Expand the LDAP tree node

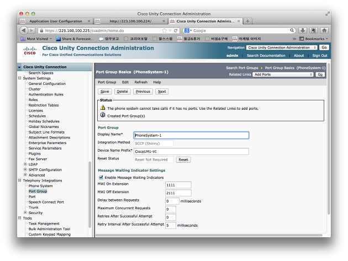pos(25,164)
